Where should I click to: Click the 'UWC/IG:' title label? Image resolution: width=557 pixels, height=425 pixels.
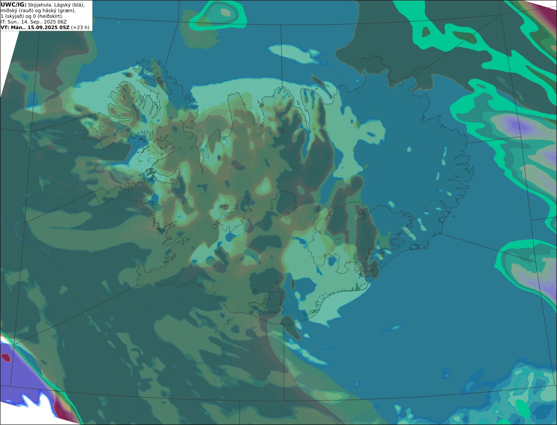coord(13,4)
